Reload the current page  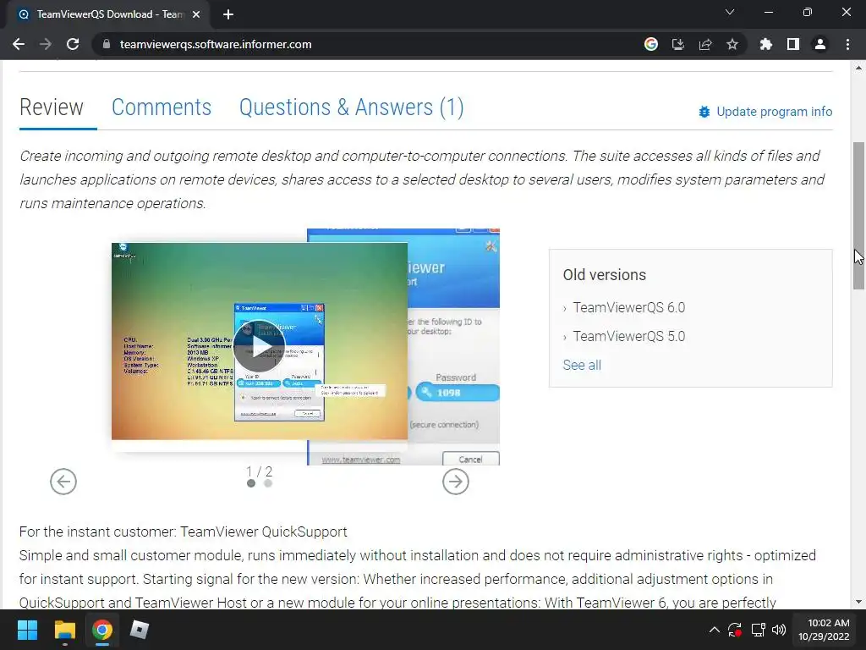point(73,44)
